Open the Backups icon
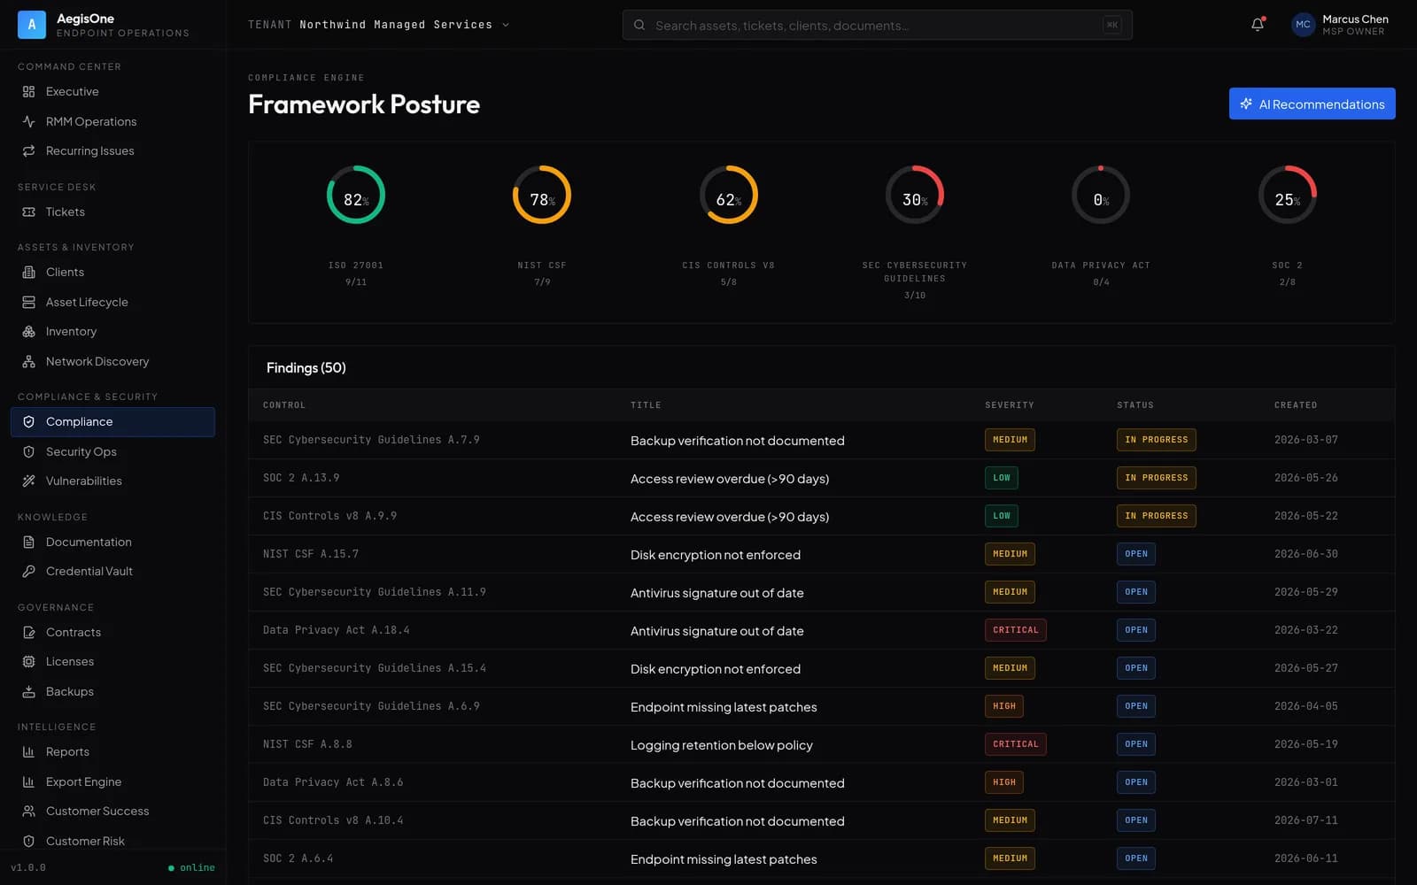Screen dimensions: 1417x885 pyautogui.click(x=28, y=692)
